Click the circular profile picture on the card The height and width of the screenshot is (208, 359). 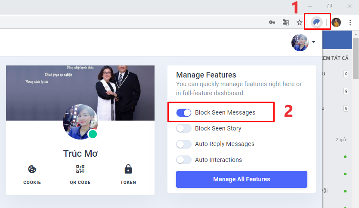coord(80,122)
